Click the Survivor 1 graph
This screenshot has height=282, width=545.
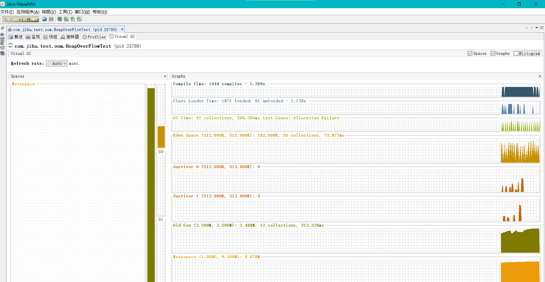click(x=356, y=210)
